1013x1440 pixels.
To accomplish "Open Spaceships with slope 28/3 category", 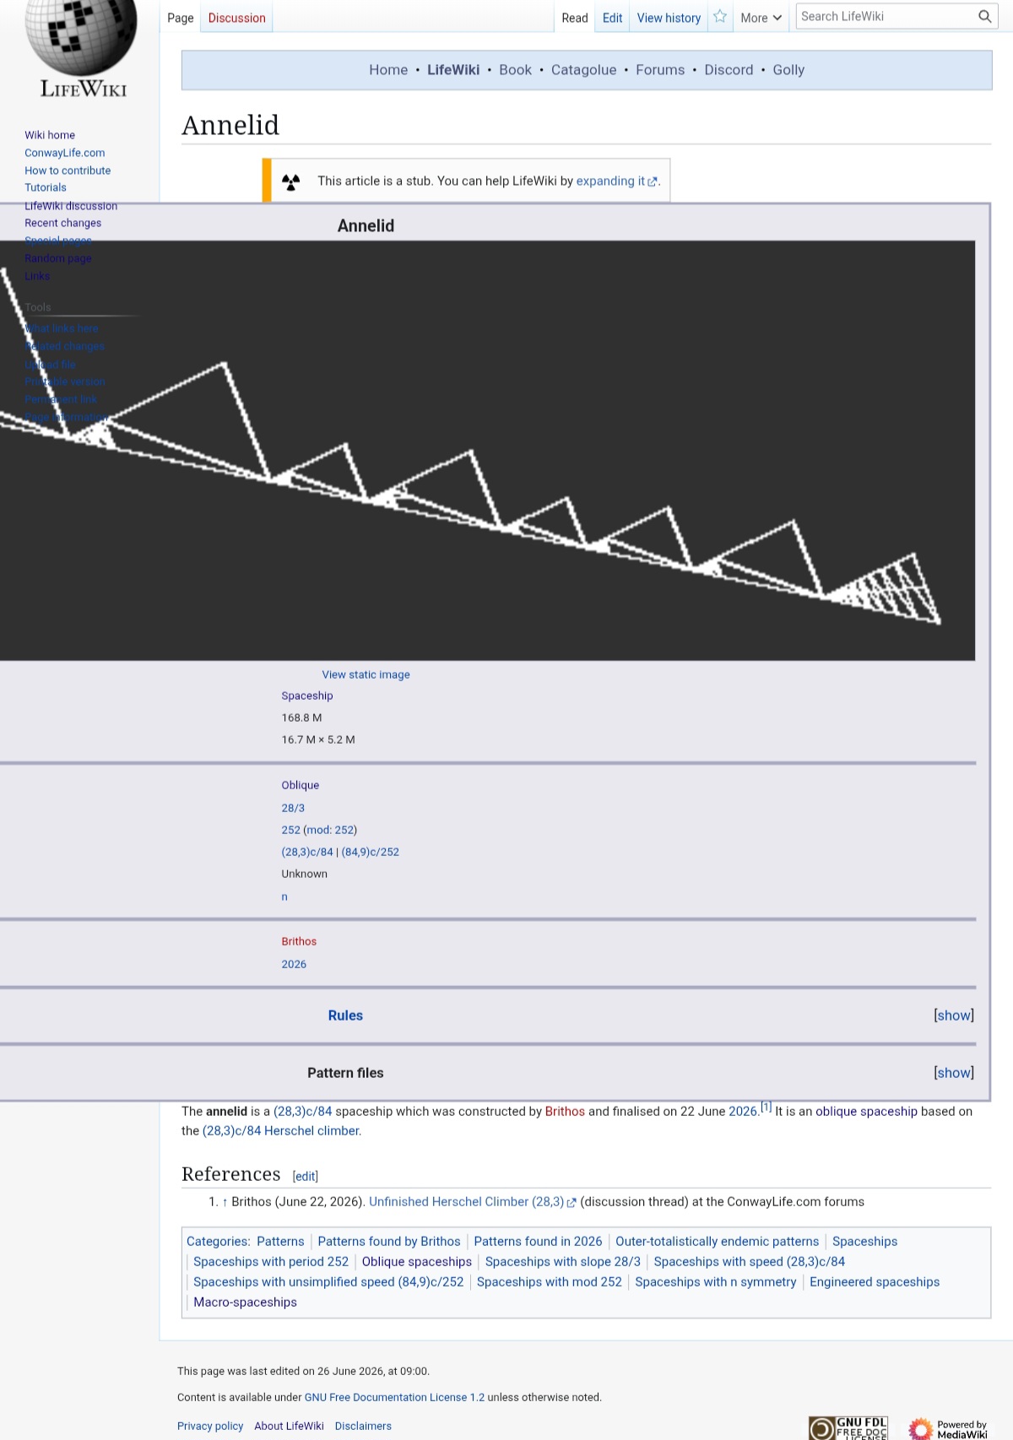I will pyautogui.click(x=563, y=1261).
